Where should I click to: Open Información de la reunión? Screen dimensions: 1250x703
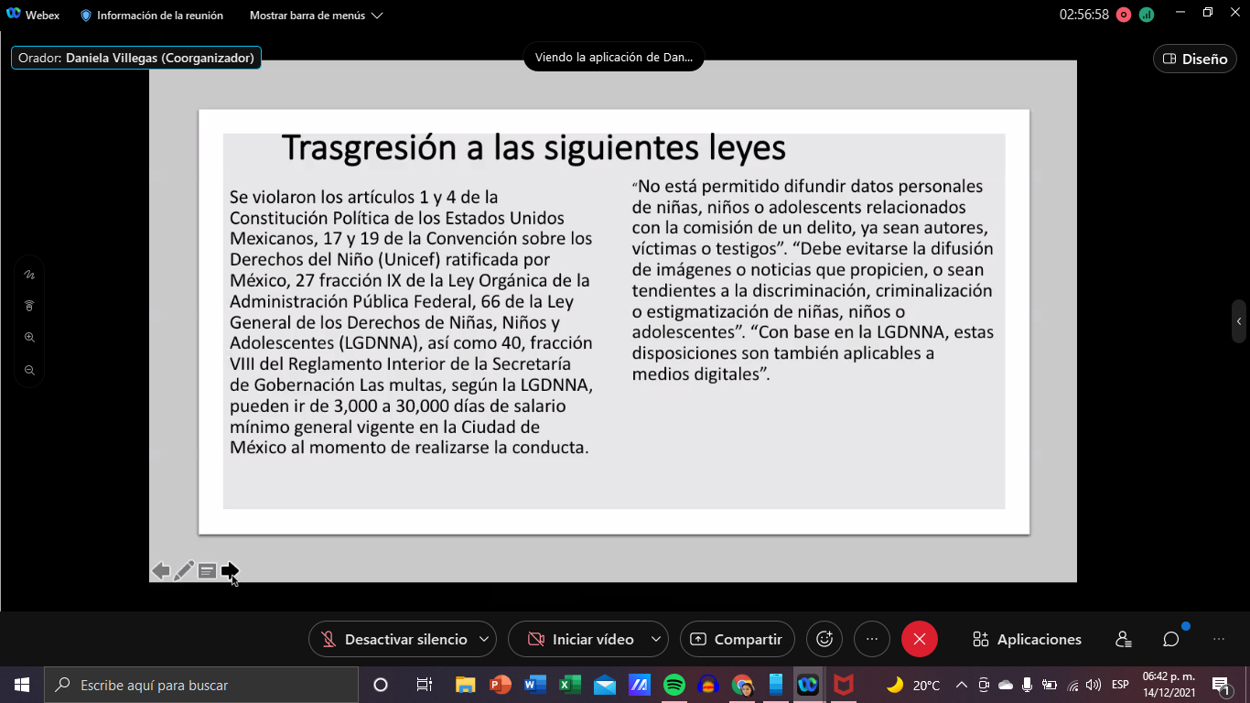click(x=152, y=16)
